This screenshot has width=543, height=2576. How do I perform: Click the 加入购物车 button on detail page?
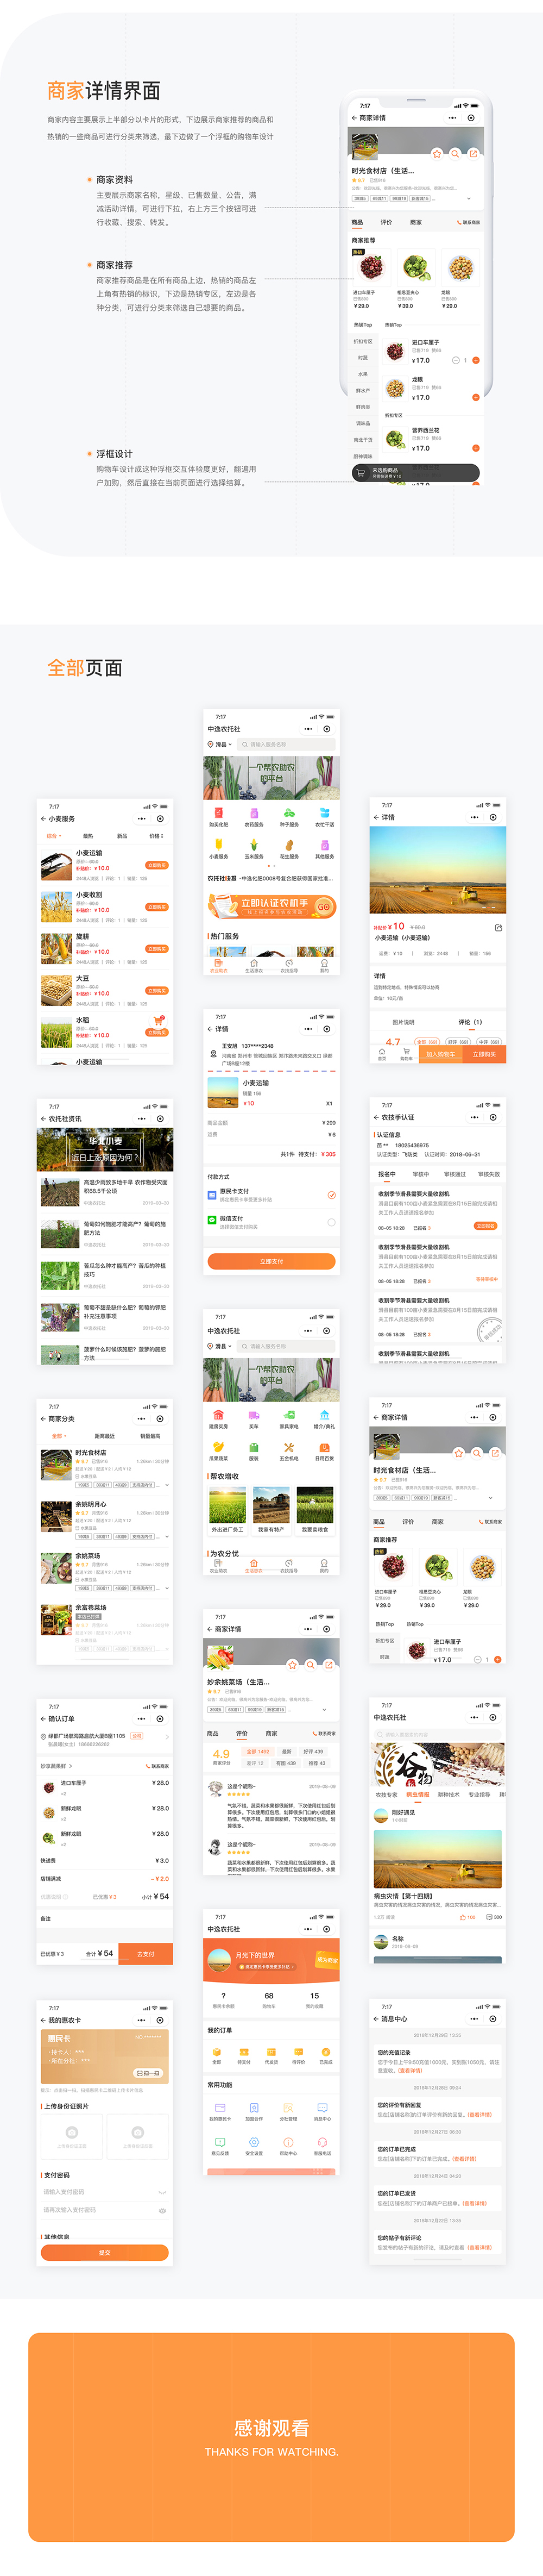[x=440, y=1054]
